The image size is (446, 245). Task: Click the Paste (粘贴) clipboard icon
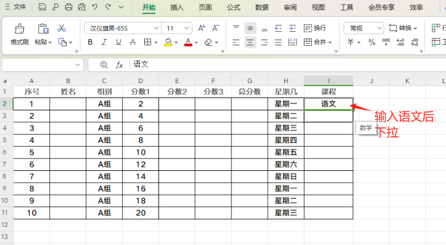click(x=43, y=29)
